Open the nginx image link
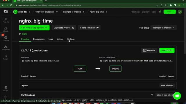 (x=25, y=34)
